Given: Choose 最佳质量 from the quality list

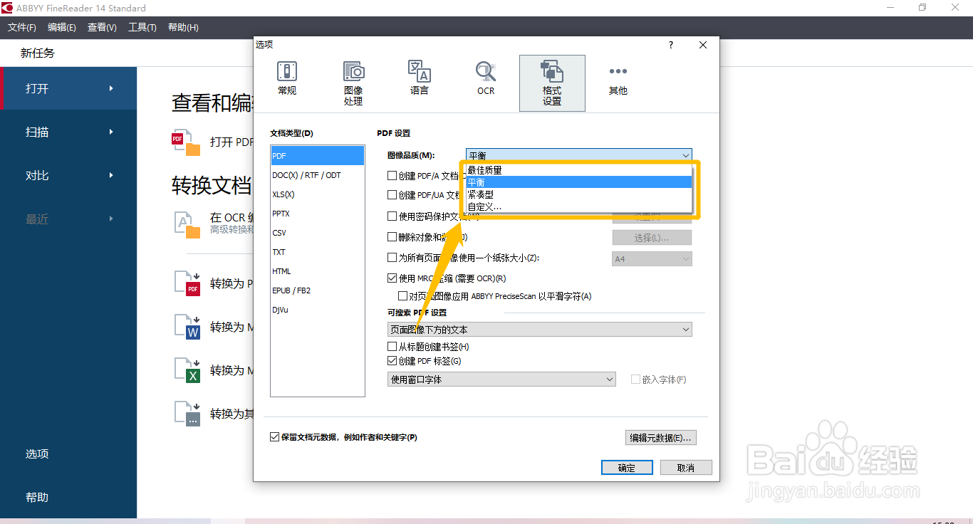Looking at the screenshot, I should click(579, 170).
